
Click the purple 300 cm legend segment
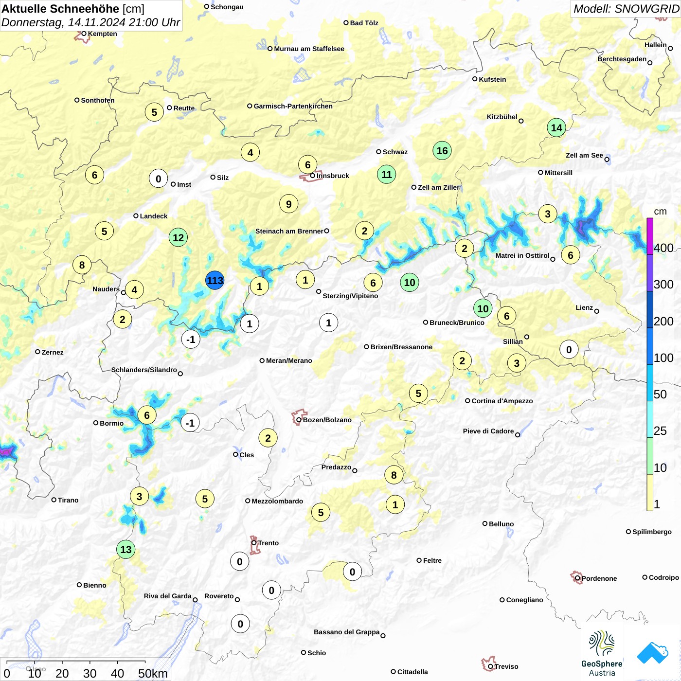tap(650, 273)
